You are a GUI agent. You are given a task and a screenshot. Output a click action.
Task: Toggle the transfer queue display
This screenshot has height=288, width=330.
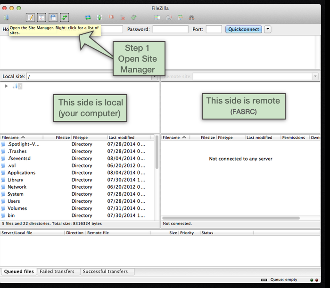[65, 17]
